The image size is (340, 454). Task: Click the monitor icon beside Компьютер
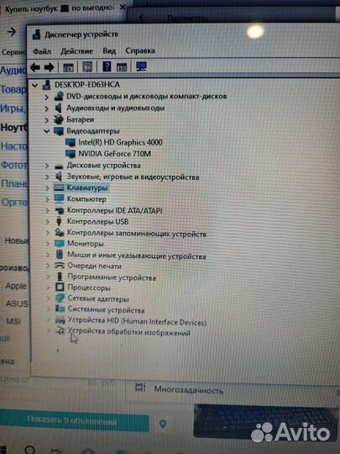pyautogui.click(x=59, y=199)
